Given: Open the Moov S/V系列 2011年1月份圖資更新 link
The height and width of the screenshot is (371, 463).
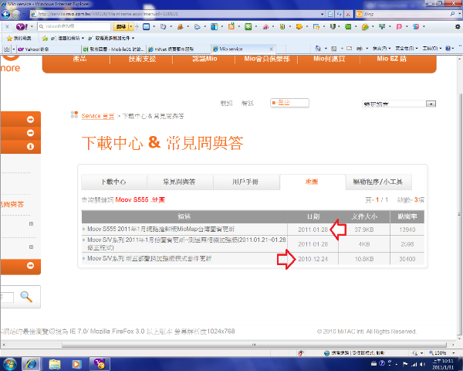Looking at the screenshot, I should [x=186, y=243].
